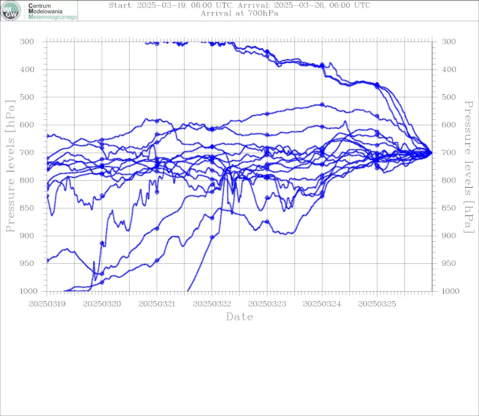Click the 20250322 date label
The image size is (479, 416).
[212, 304]
